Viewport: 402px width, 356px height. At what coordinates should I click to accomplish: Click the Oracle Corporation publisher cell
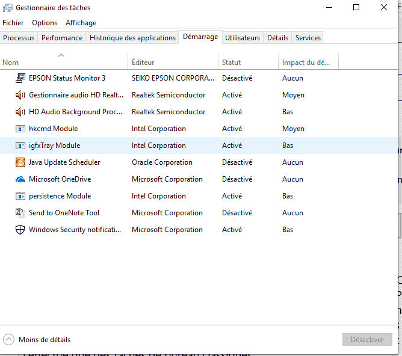162,162
